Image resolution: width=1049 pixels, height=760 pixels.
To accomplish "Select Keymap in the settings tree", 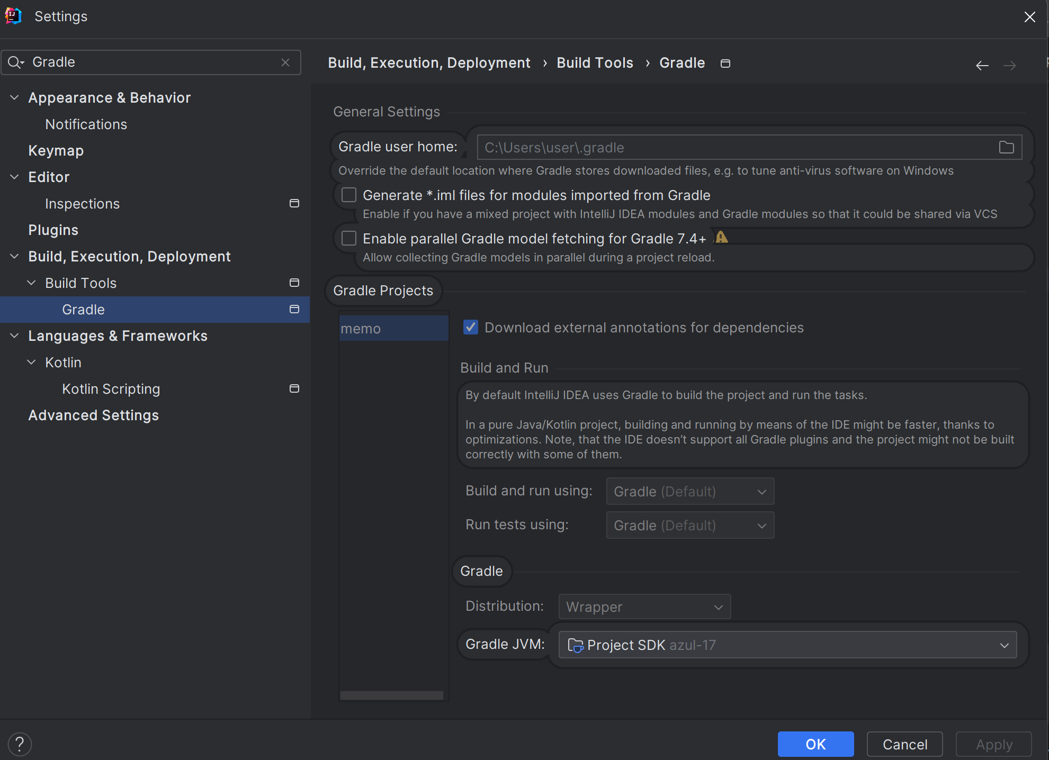I will pyautogui.click(x=56, y=150).
